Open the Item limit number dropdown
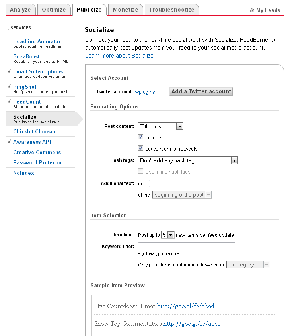Screen dimensions: 288x336 pos(167,235)
